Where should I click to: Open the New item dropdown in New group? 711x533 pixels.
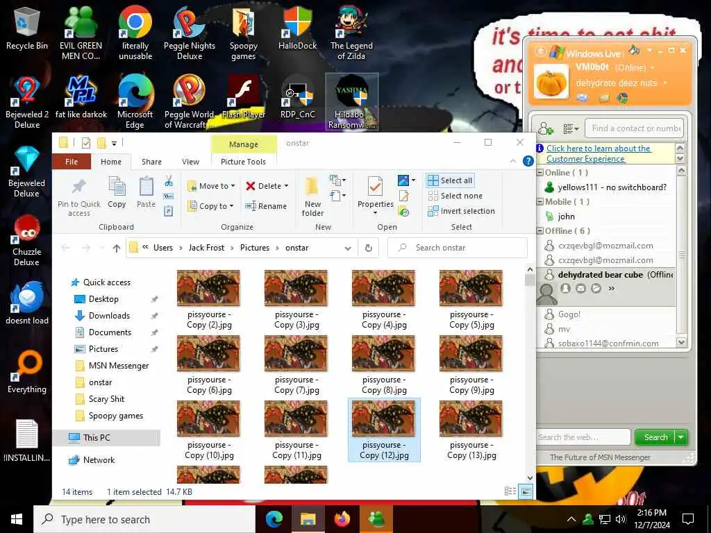[x=338, y=180]
